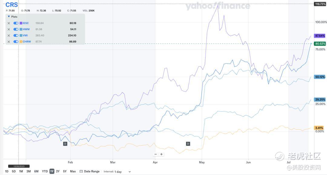Open the Date Range calendar picker
This screenshot has height=175, width=327.
click(x=90, y=171)
